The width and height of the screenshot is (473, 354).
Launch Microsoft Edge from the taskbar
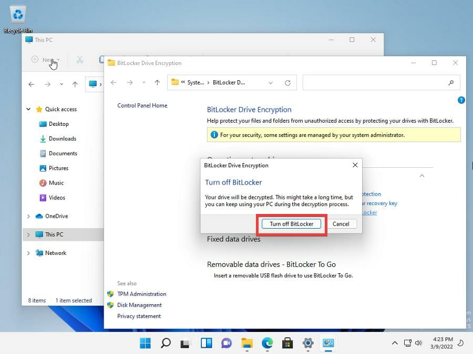(268, 342)
